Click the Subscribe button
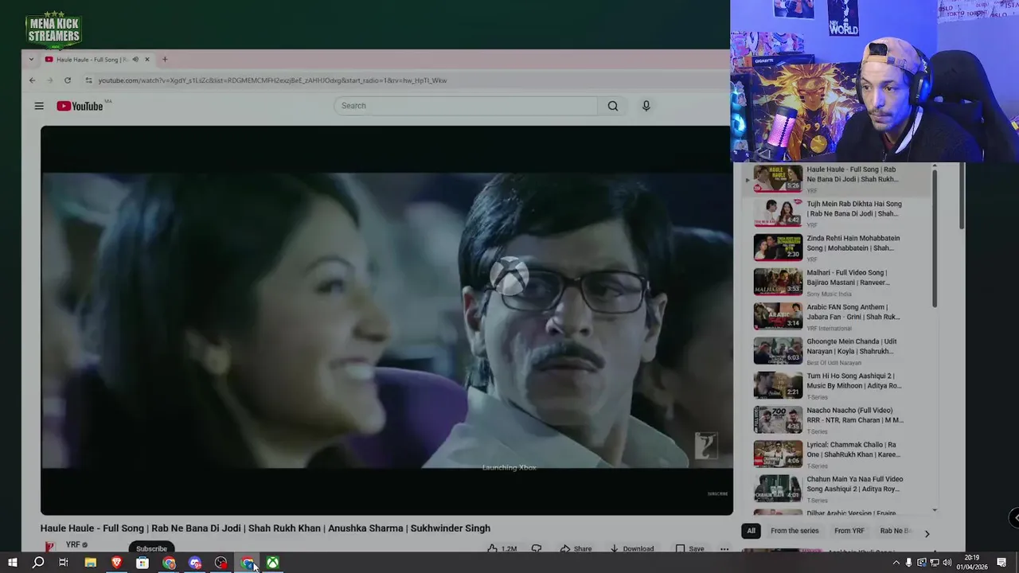Image resolution: width=1019 pixels, height=573 pixels. [151, 548]
